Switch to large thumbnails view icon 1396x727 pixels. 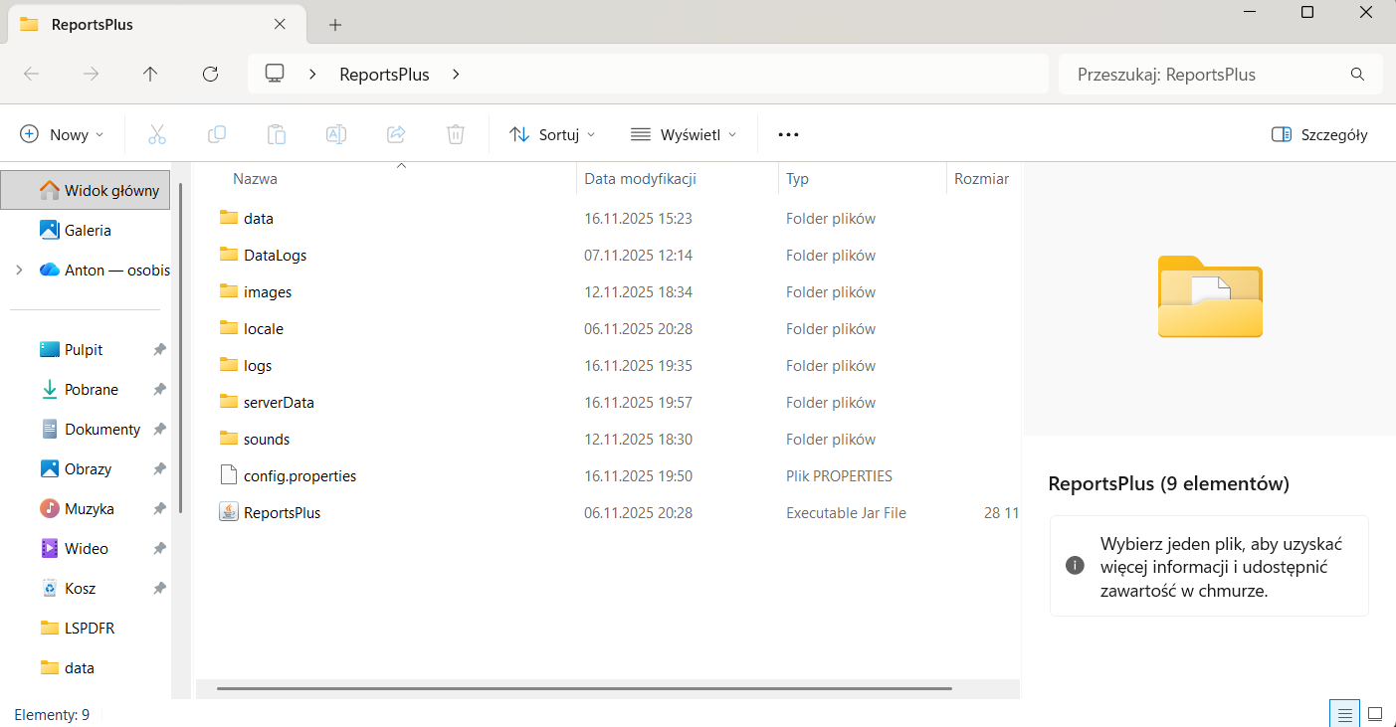pyautogui.click(x=1375, y=713)
